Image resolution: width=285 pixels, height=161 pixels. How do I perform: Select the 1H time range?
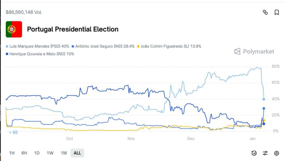[x=12, y=153]
